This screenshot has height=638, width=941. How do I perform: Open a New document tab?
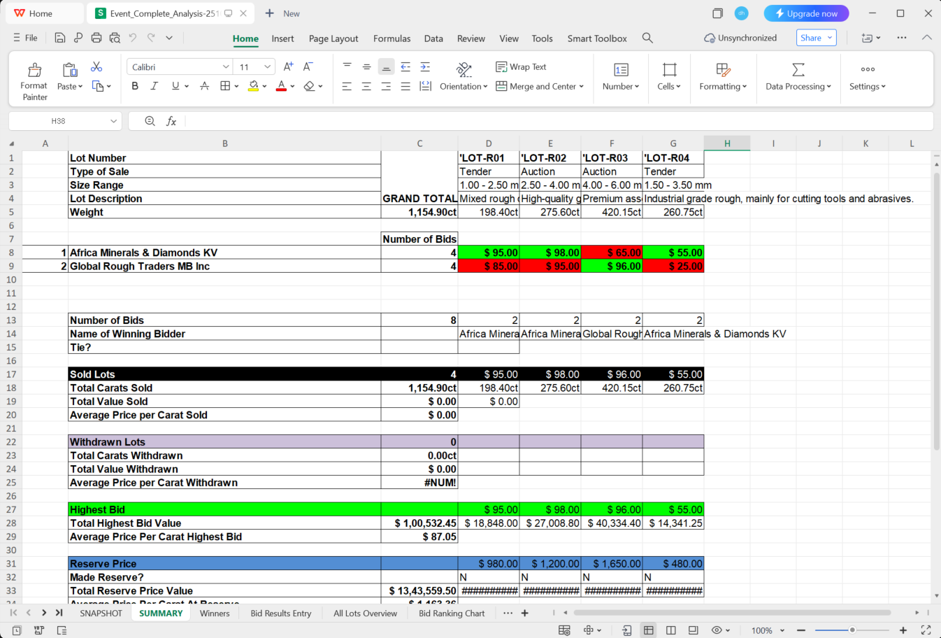282,13
